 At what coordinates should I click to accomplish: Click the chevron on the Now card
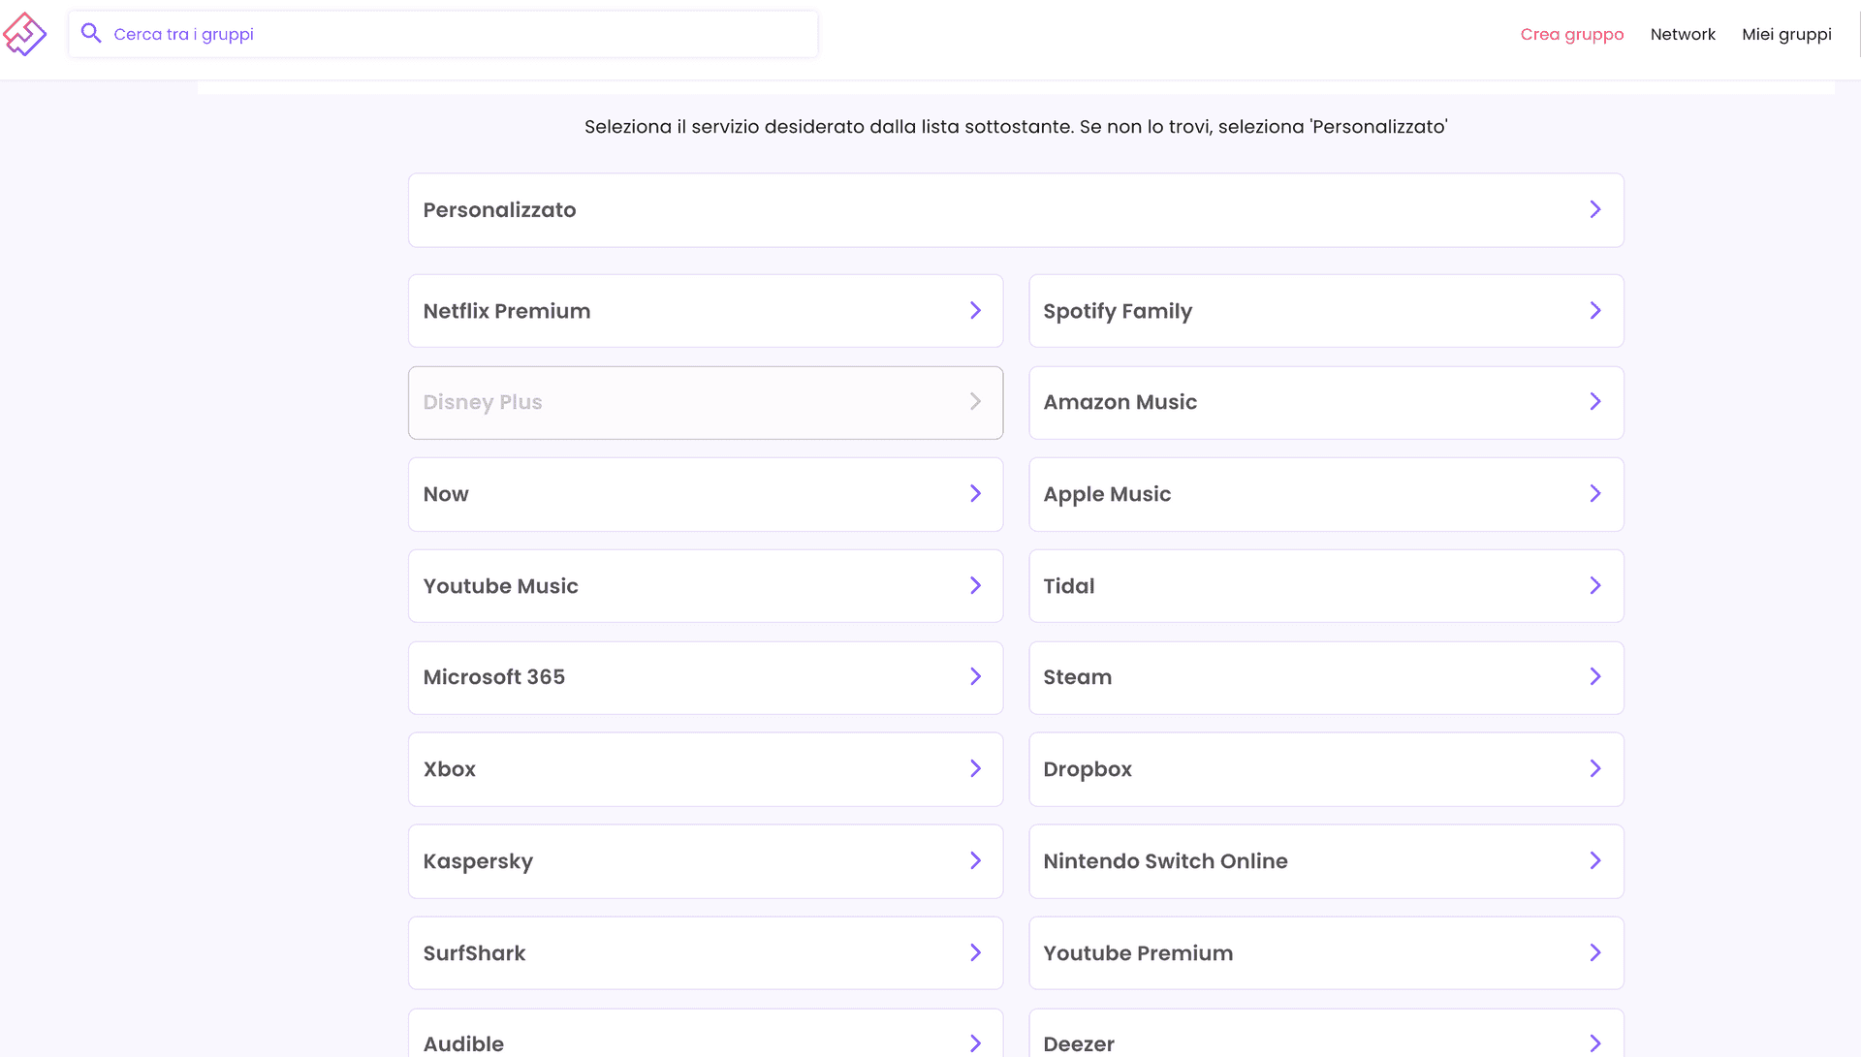(976, 493)
